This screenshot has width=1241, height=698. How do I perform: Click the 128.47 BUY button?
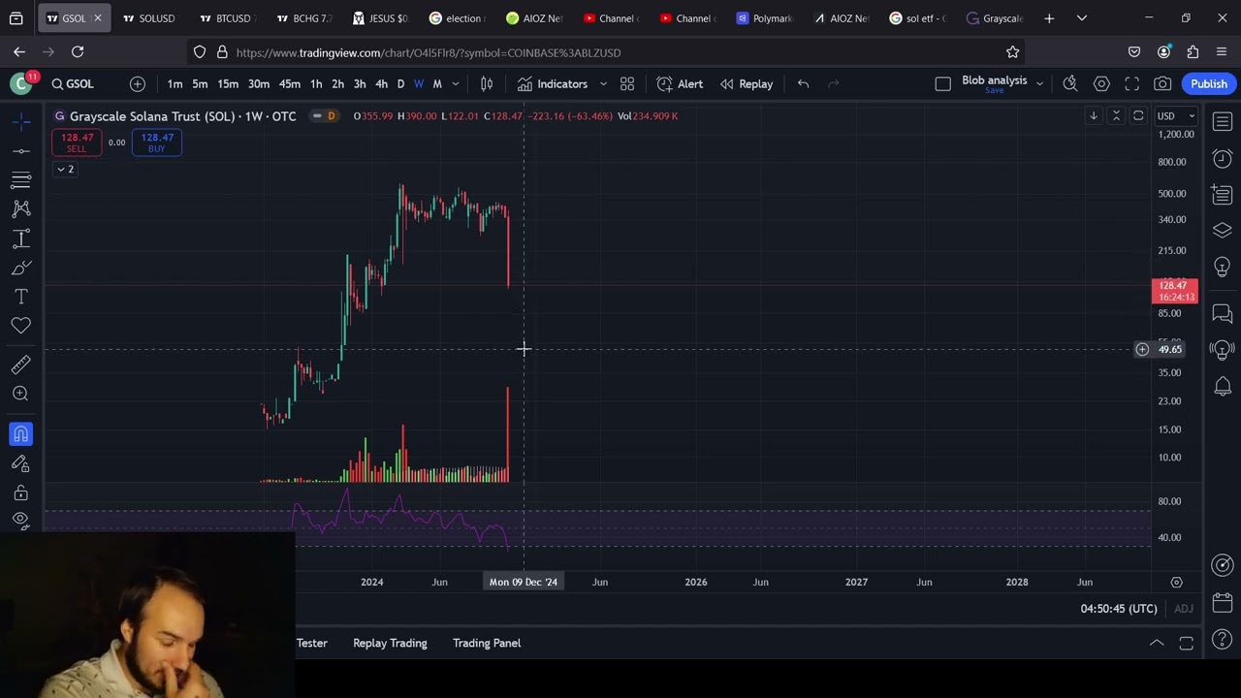point(157,143)
